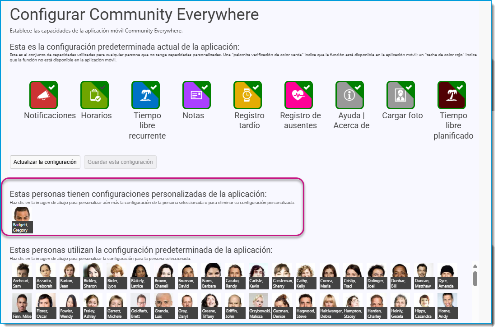Select the person Goldfarb, Brett
The width and height of the screenshot is (498, 330).
tap(140, 306)
